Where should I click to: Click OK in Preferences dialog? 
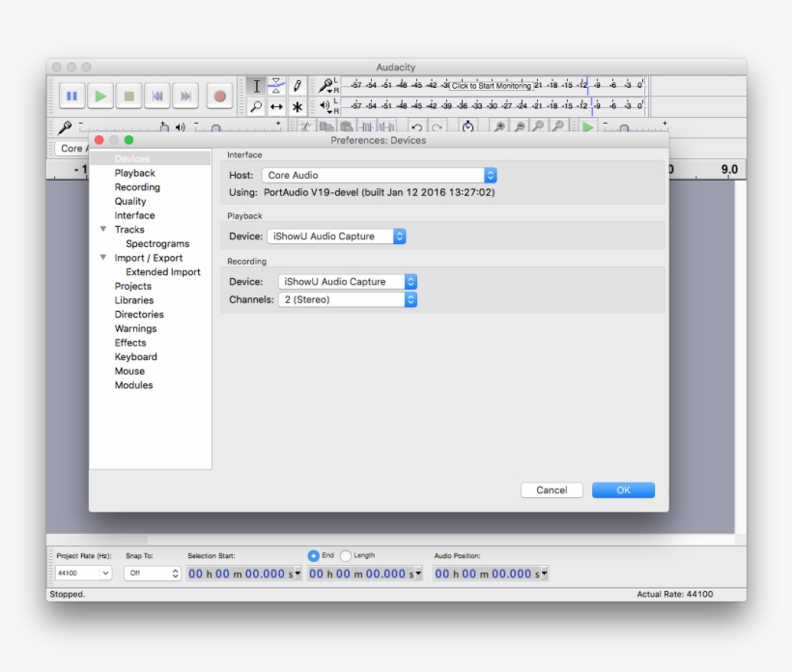click(623, 490)
